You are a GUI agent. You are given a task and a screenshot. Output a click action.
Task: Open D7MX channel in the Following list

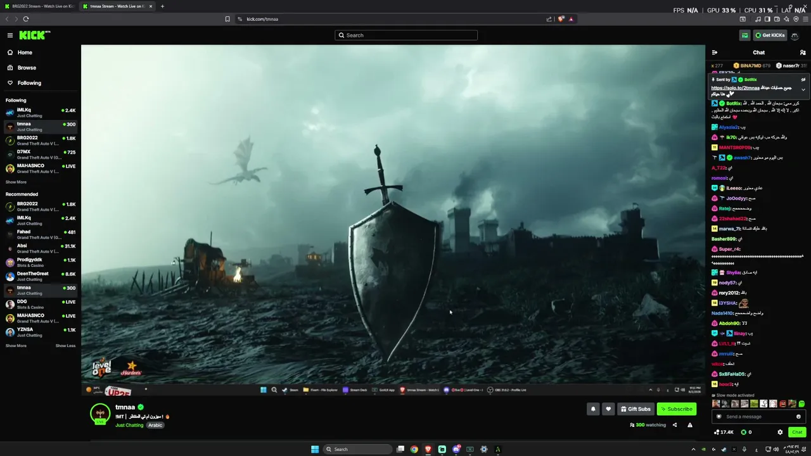(41, 155)
